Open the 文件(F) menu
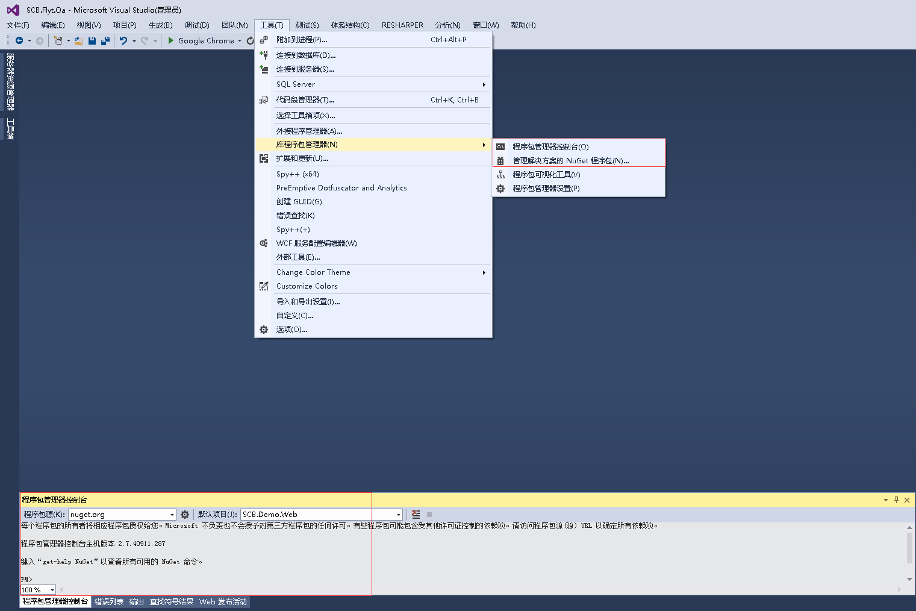Image resolution: width=916 pixels, height=611 pixels. [x=18, y=25]
